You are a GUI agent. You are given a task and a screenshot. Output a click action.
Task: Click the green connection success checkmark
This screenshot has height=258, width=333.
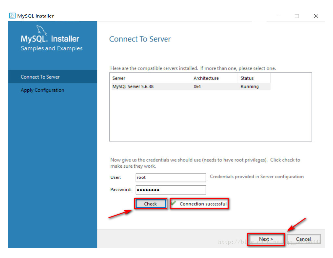[173, 203]
